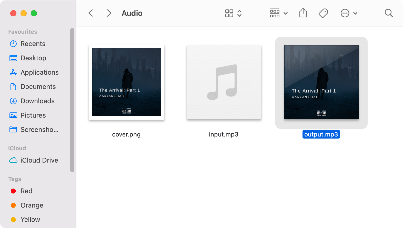
Task: Select the output.mp3 album art thumbnail
Action: [x=321, y=82]
